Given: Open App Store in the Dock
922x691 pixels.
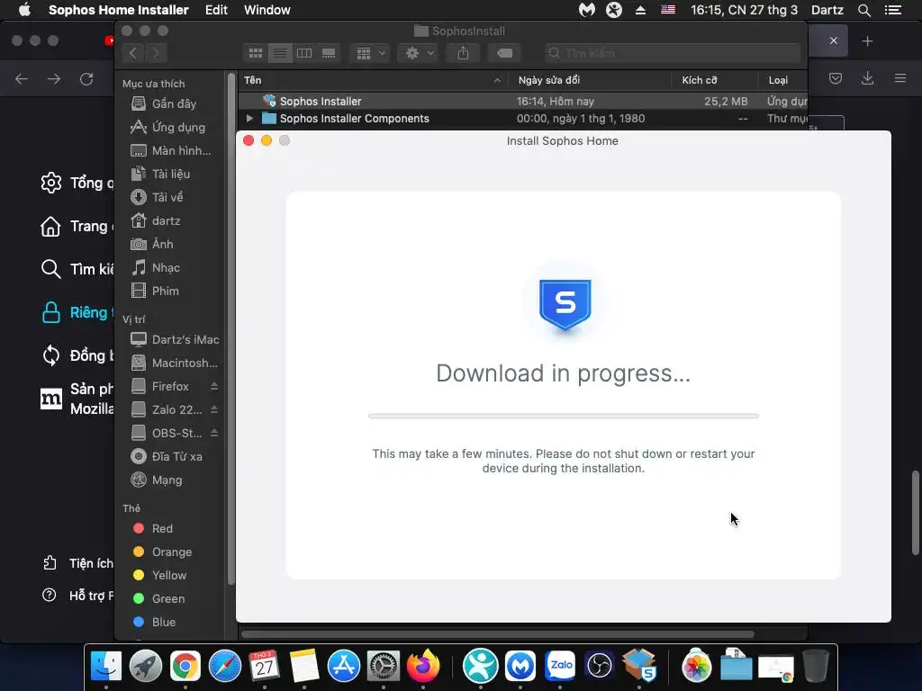Looking at the screenshot, I should point(343,667).
